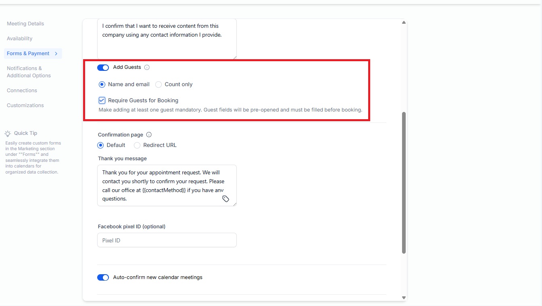Click the scroll up arrow of the panel
542x306 pixels.
[x=404, y=23]
